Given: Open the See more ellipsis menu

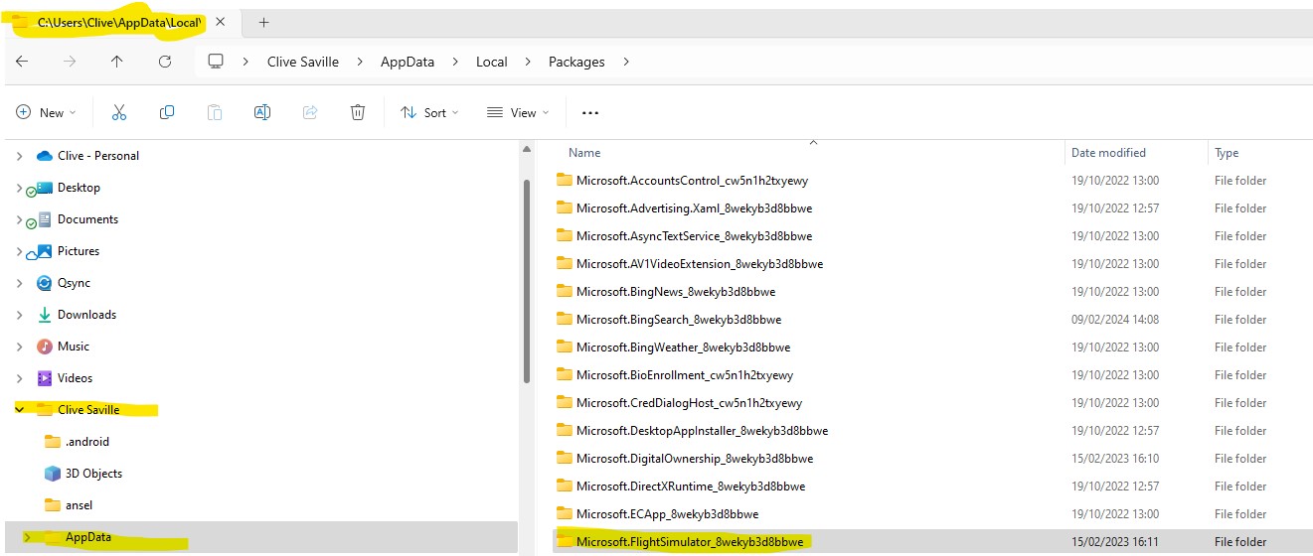Looking at the screenshot, I should point(590,113).
